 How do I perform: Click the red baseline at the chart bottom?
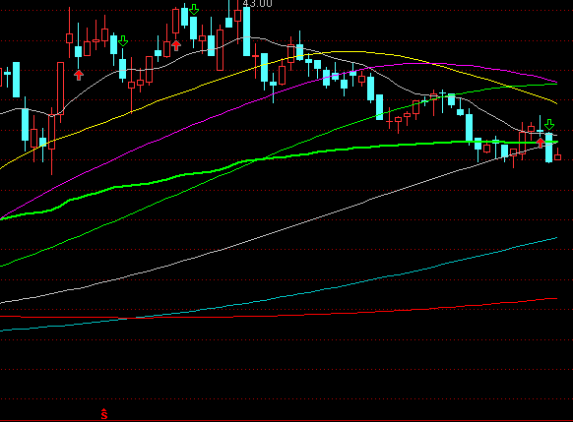(286, 421)
